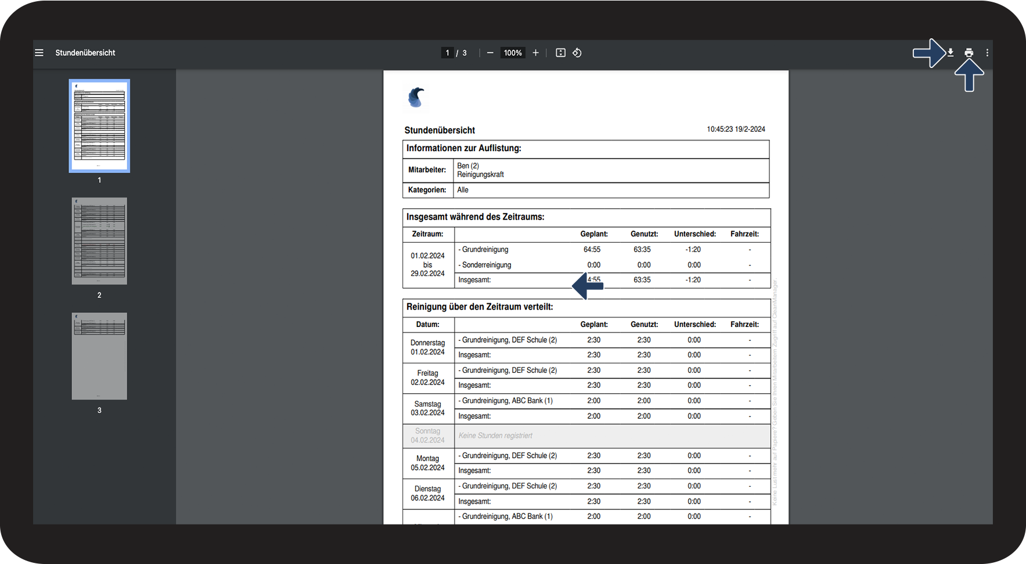Image resolution: width=1026 pixels, height=564 pixels.
Task: Print the Stundenübersicht document
Action: [x=969, y=53]
